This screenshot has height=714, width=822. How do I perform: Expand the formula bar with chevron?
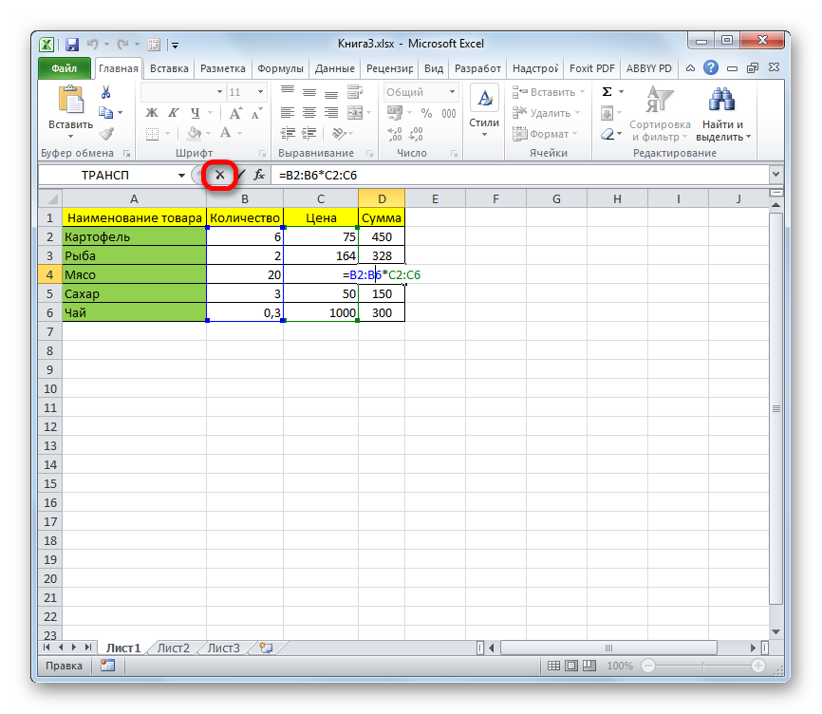coord(775,175)
